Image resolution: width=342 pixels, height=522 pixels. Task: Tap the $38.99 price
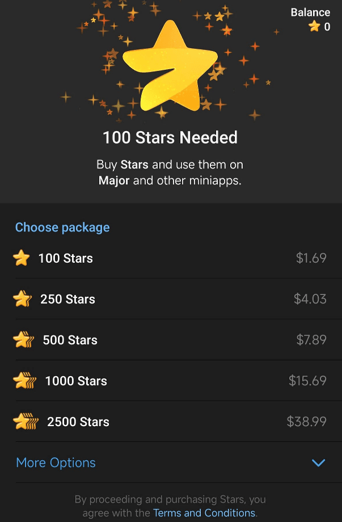click(306, 422)
